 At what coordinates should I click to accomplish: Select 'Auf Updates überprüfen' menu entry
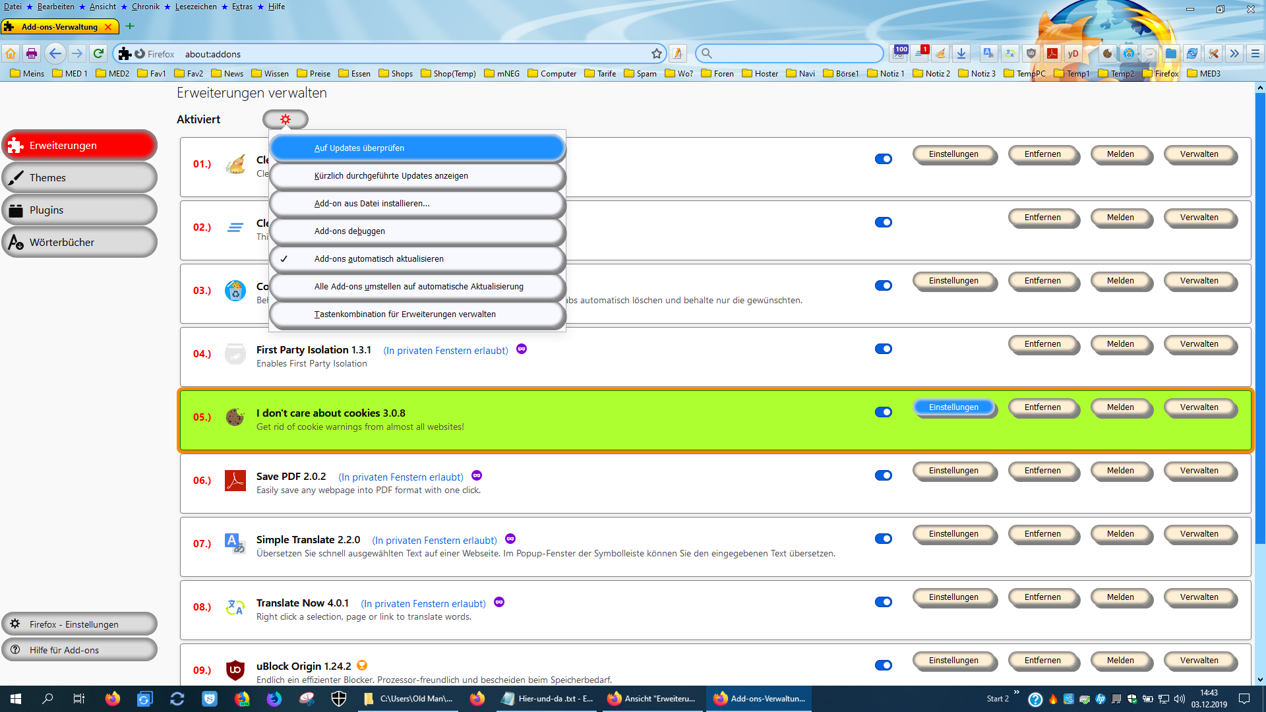coord(417,148)
